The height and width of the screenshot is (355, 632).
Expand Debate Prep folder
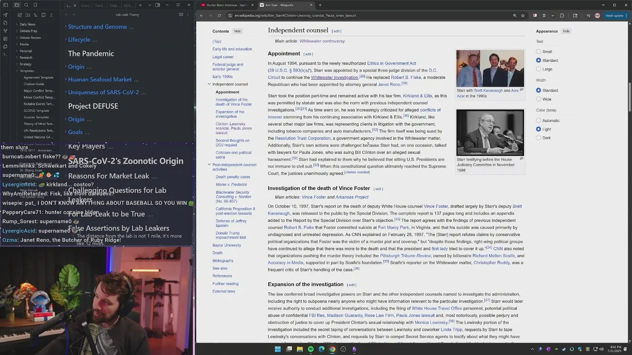pos(28,31)
